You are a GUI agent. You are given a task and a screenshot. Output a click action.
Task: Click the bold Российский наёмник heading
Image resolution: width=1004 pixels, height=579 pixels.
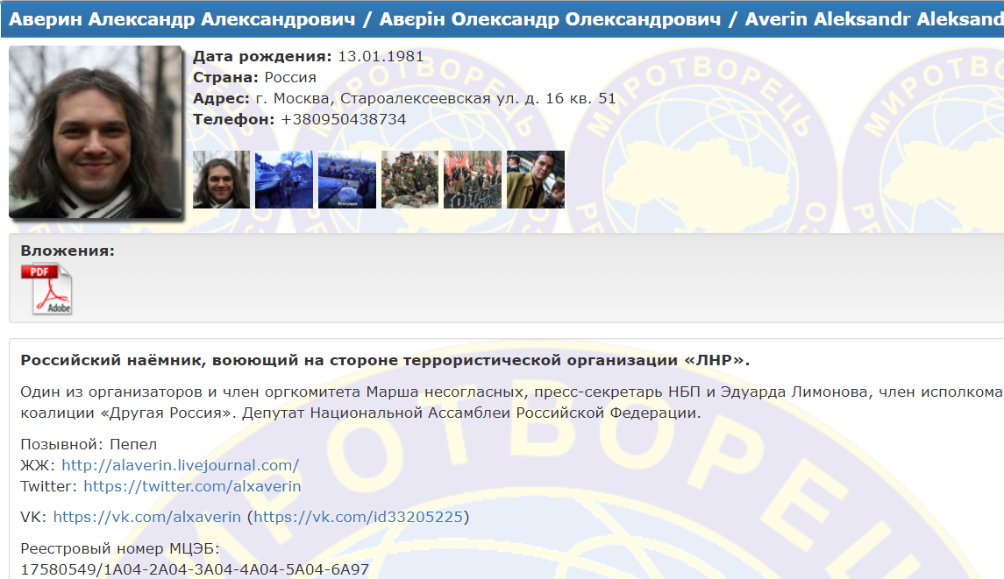(385, 360)
